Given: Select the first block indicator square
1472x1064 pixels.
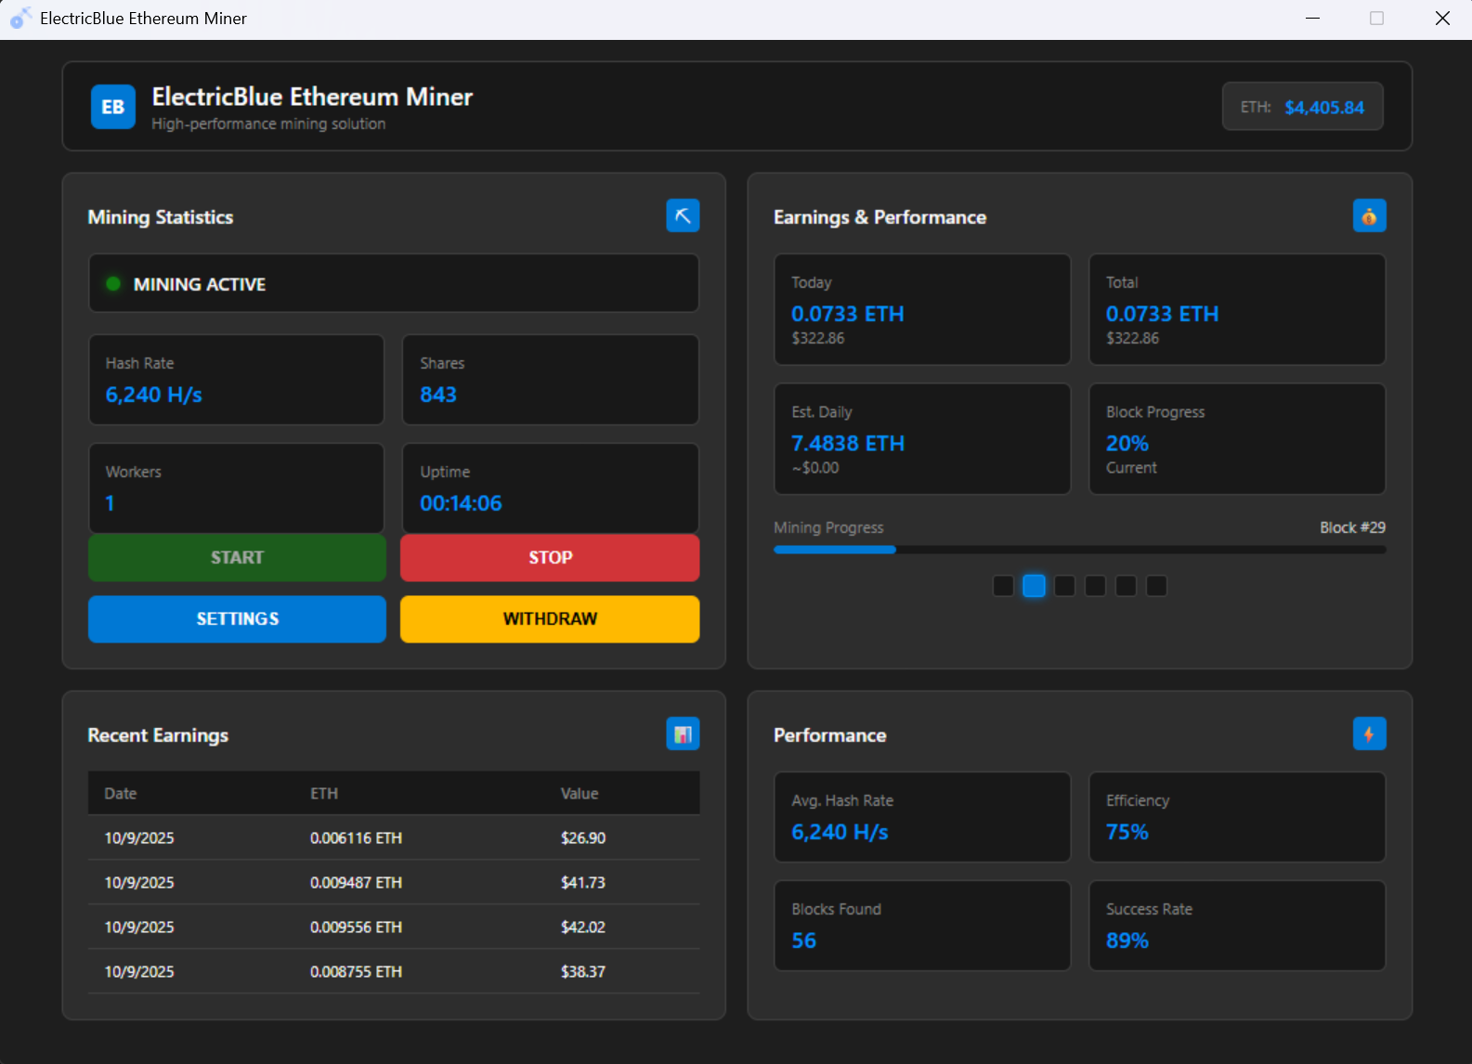Looking at the screenshot, I should [1003, 586].
